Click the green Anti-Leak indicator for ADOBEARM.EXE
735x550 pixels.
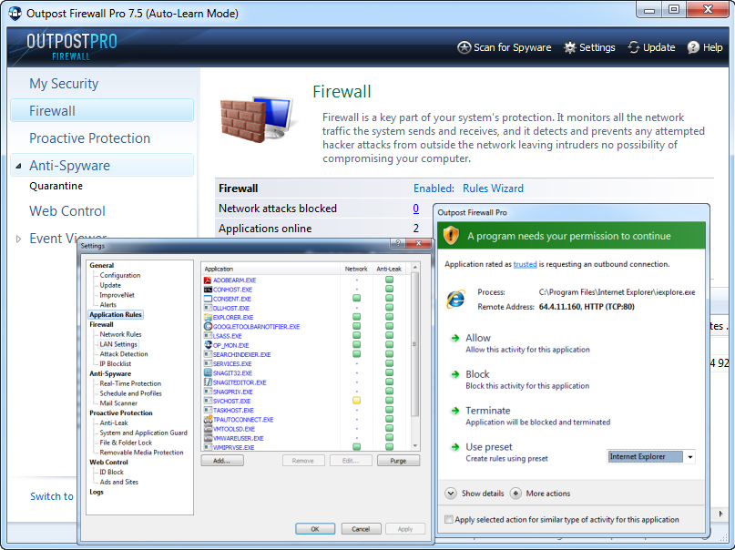pyautogui.click(x=389, y=280)
